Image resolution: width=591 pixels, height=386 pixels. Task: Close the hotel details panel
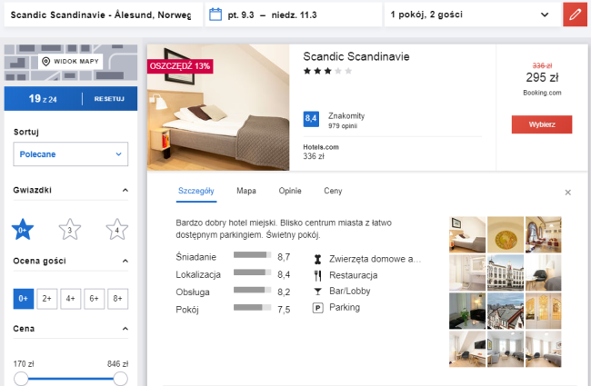click(568, 193)
